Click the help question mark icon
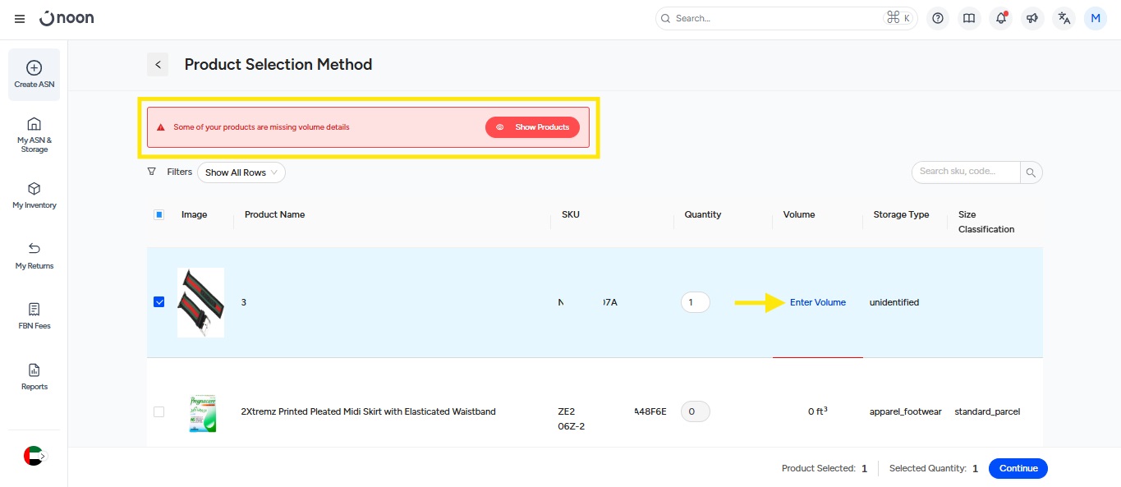 tap(938, 18)
